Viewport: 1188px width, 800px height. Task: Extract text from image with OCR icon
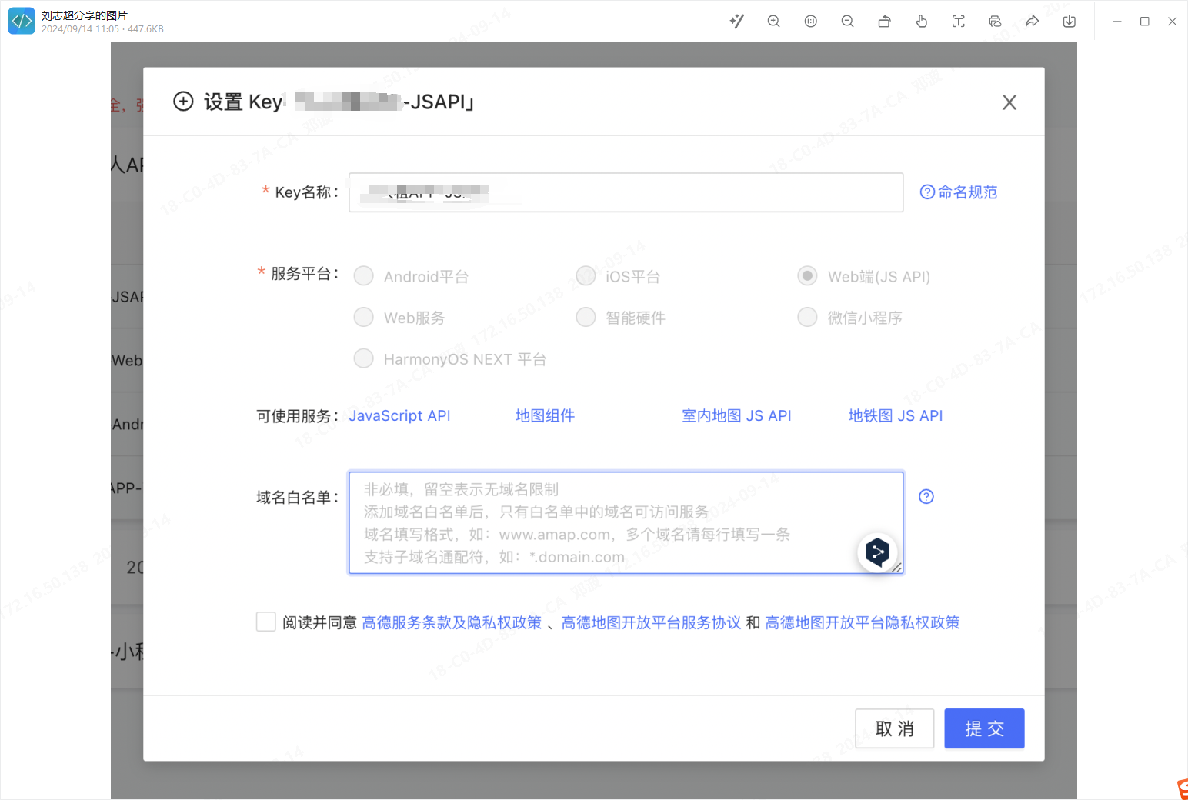(x=958, y=22)
